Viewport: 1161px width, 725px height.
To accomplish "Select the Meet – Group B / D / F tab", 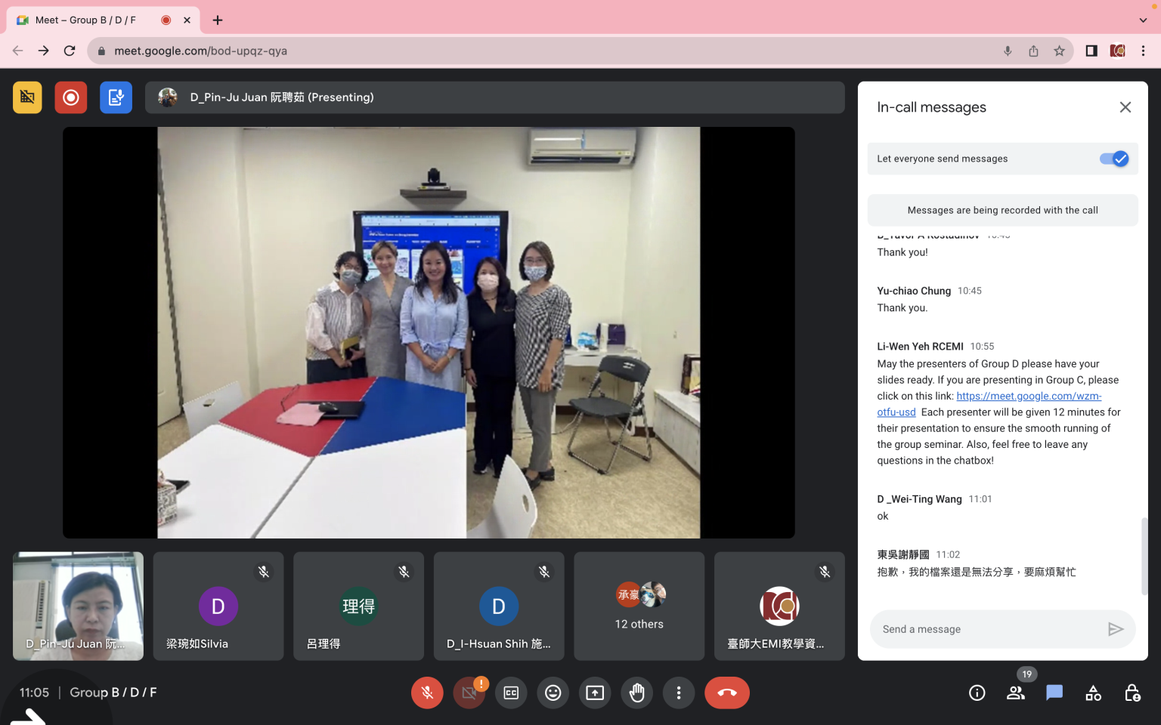I will point(104,20).
